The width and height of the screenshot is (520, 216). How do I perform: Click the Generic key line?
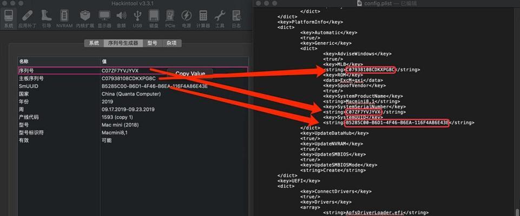pos(326,43)
